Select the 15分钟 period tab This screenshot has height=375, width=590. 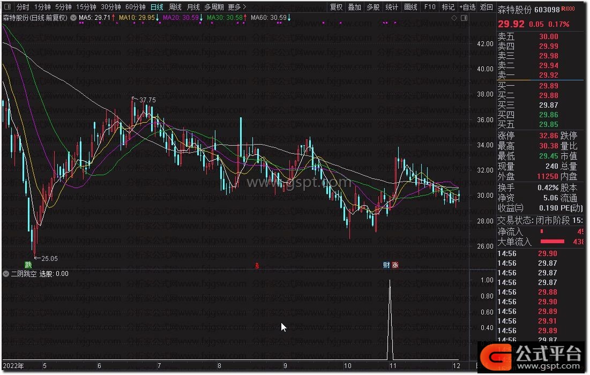click(x=86, y=7)
